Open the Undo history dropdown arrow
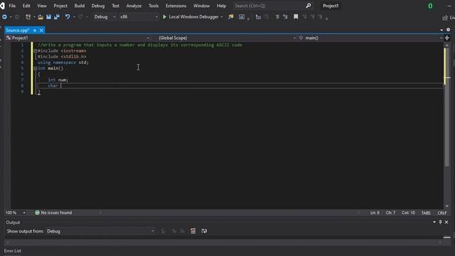Viewport: 455px width, 256px height. pos(74,17)
